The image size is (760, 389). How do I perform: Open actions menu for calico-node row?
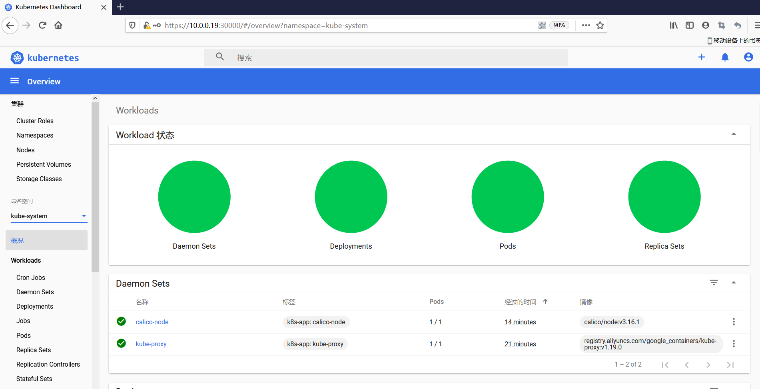(734, 322)
